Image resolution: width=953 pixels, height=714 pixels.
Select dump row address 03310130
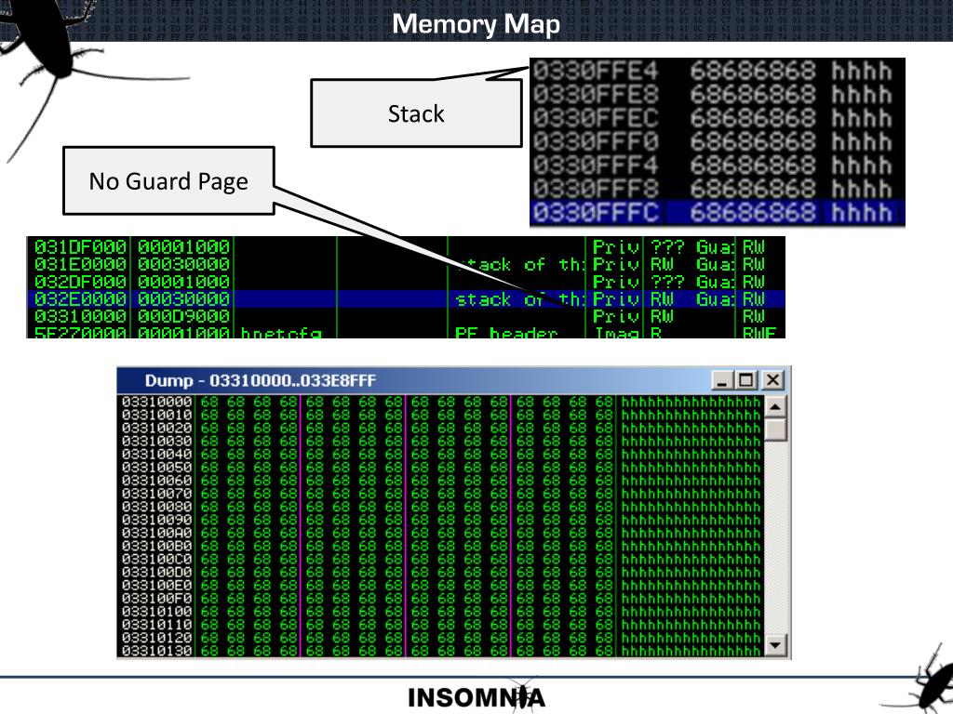tap(156, 651)
